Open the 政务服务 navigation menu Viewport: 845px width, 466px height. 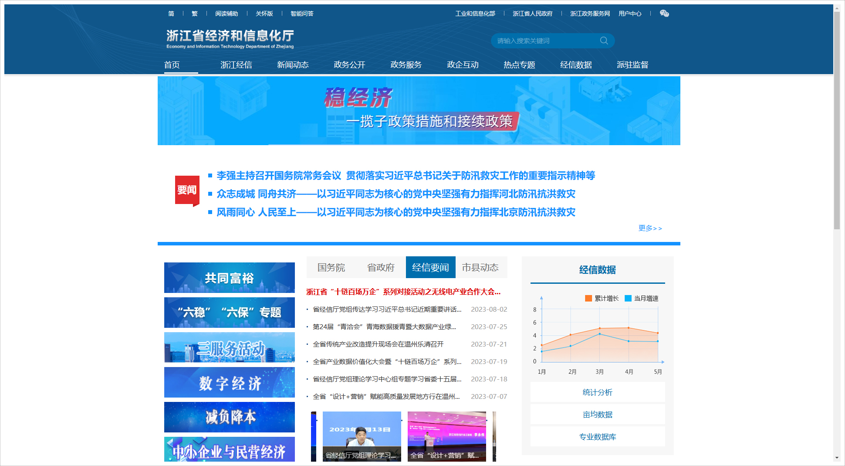(x=406, y=65)
